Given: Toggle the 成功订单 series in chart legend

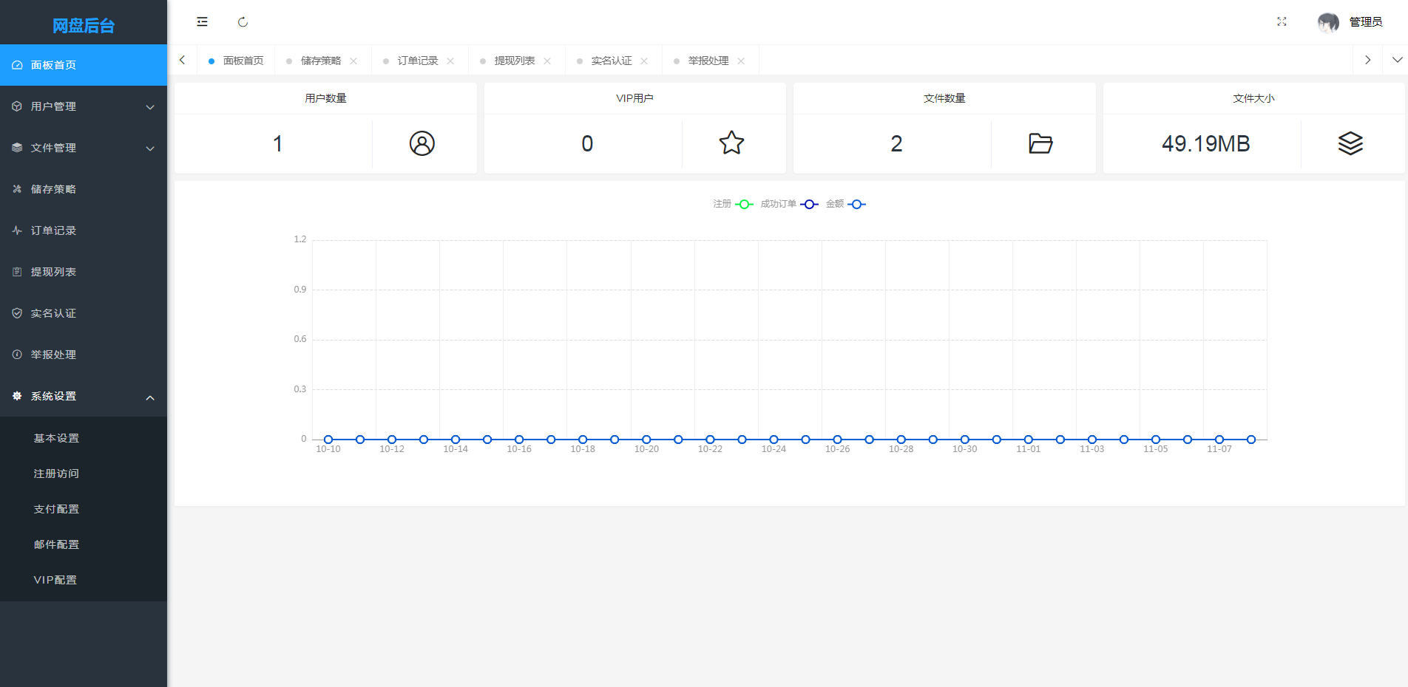Looking at the screenshot, I should (x=789, y=204).
